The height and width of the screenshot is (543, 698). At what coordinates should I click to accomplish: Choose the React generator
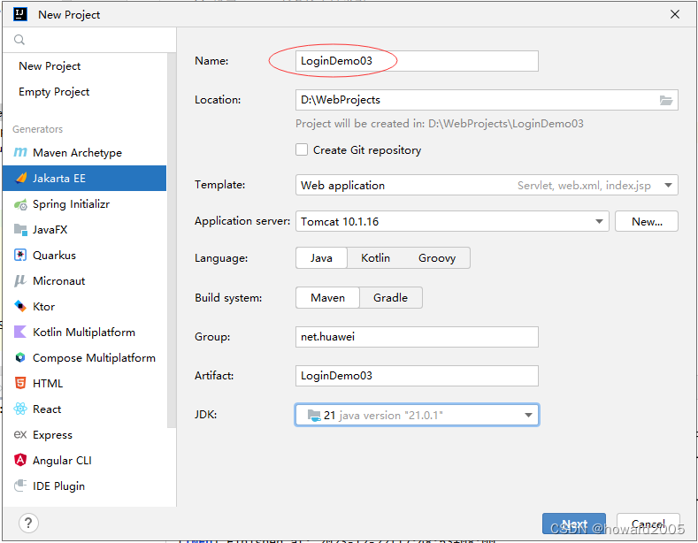[x=85, y=409]
